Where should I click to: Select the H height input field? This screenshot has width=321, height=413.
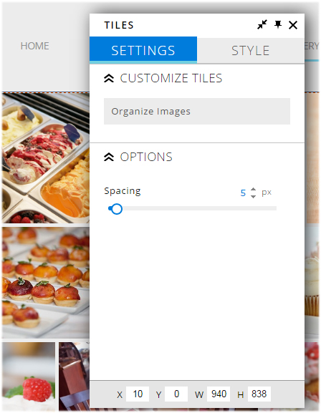click(259, 394)
